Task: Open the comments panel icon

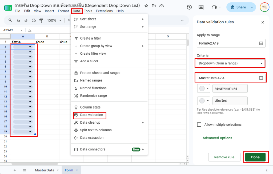Action: tap(201, 7)
